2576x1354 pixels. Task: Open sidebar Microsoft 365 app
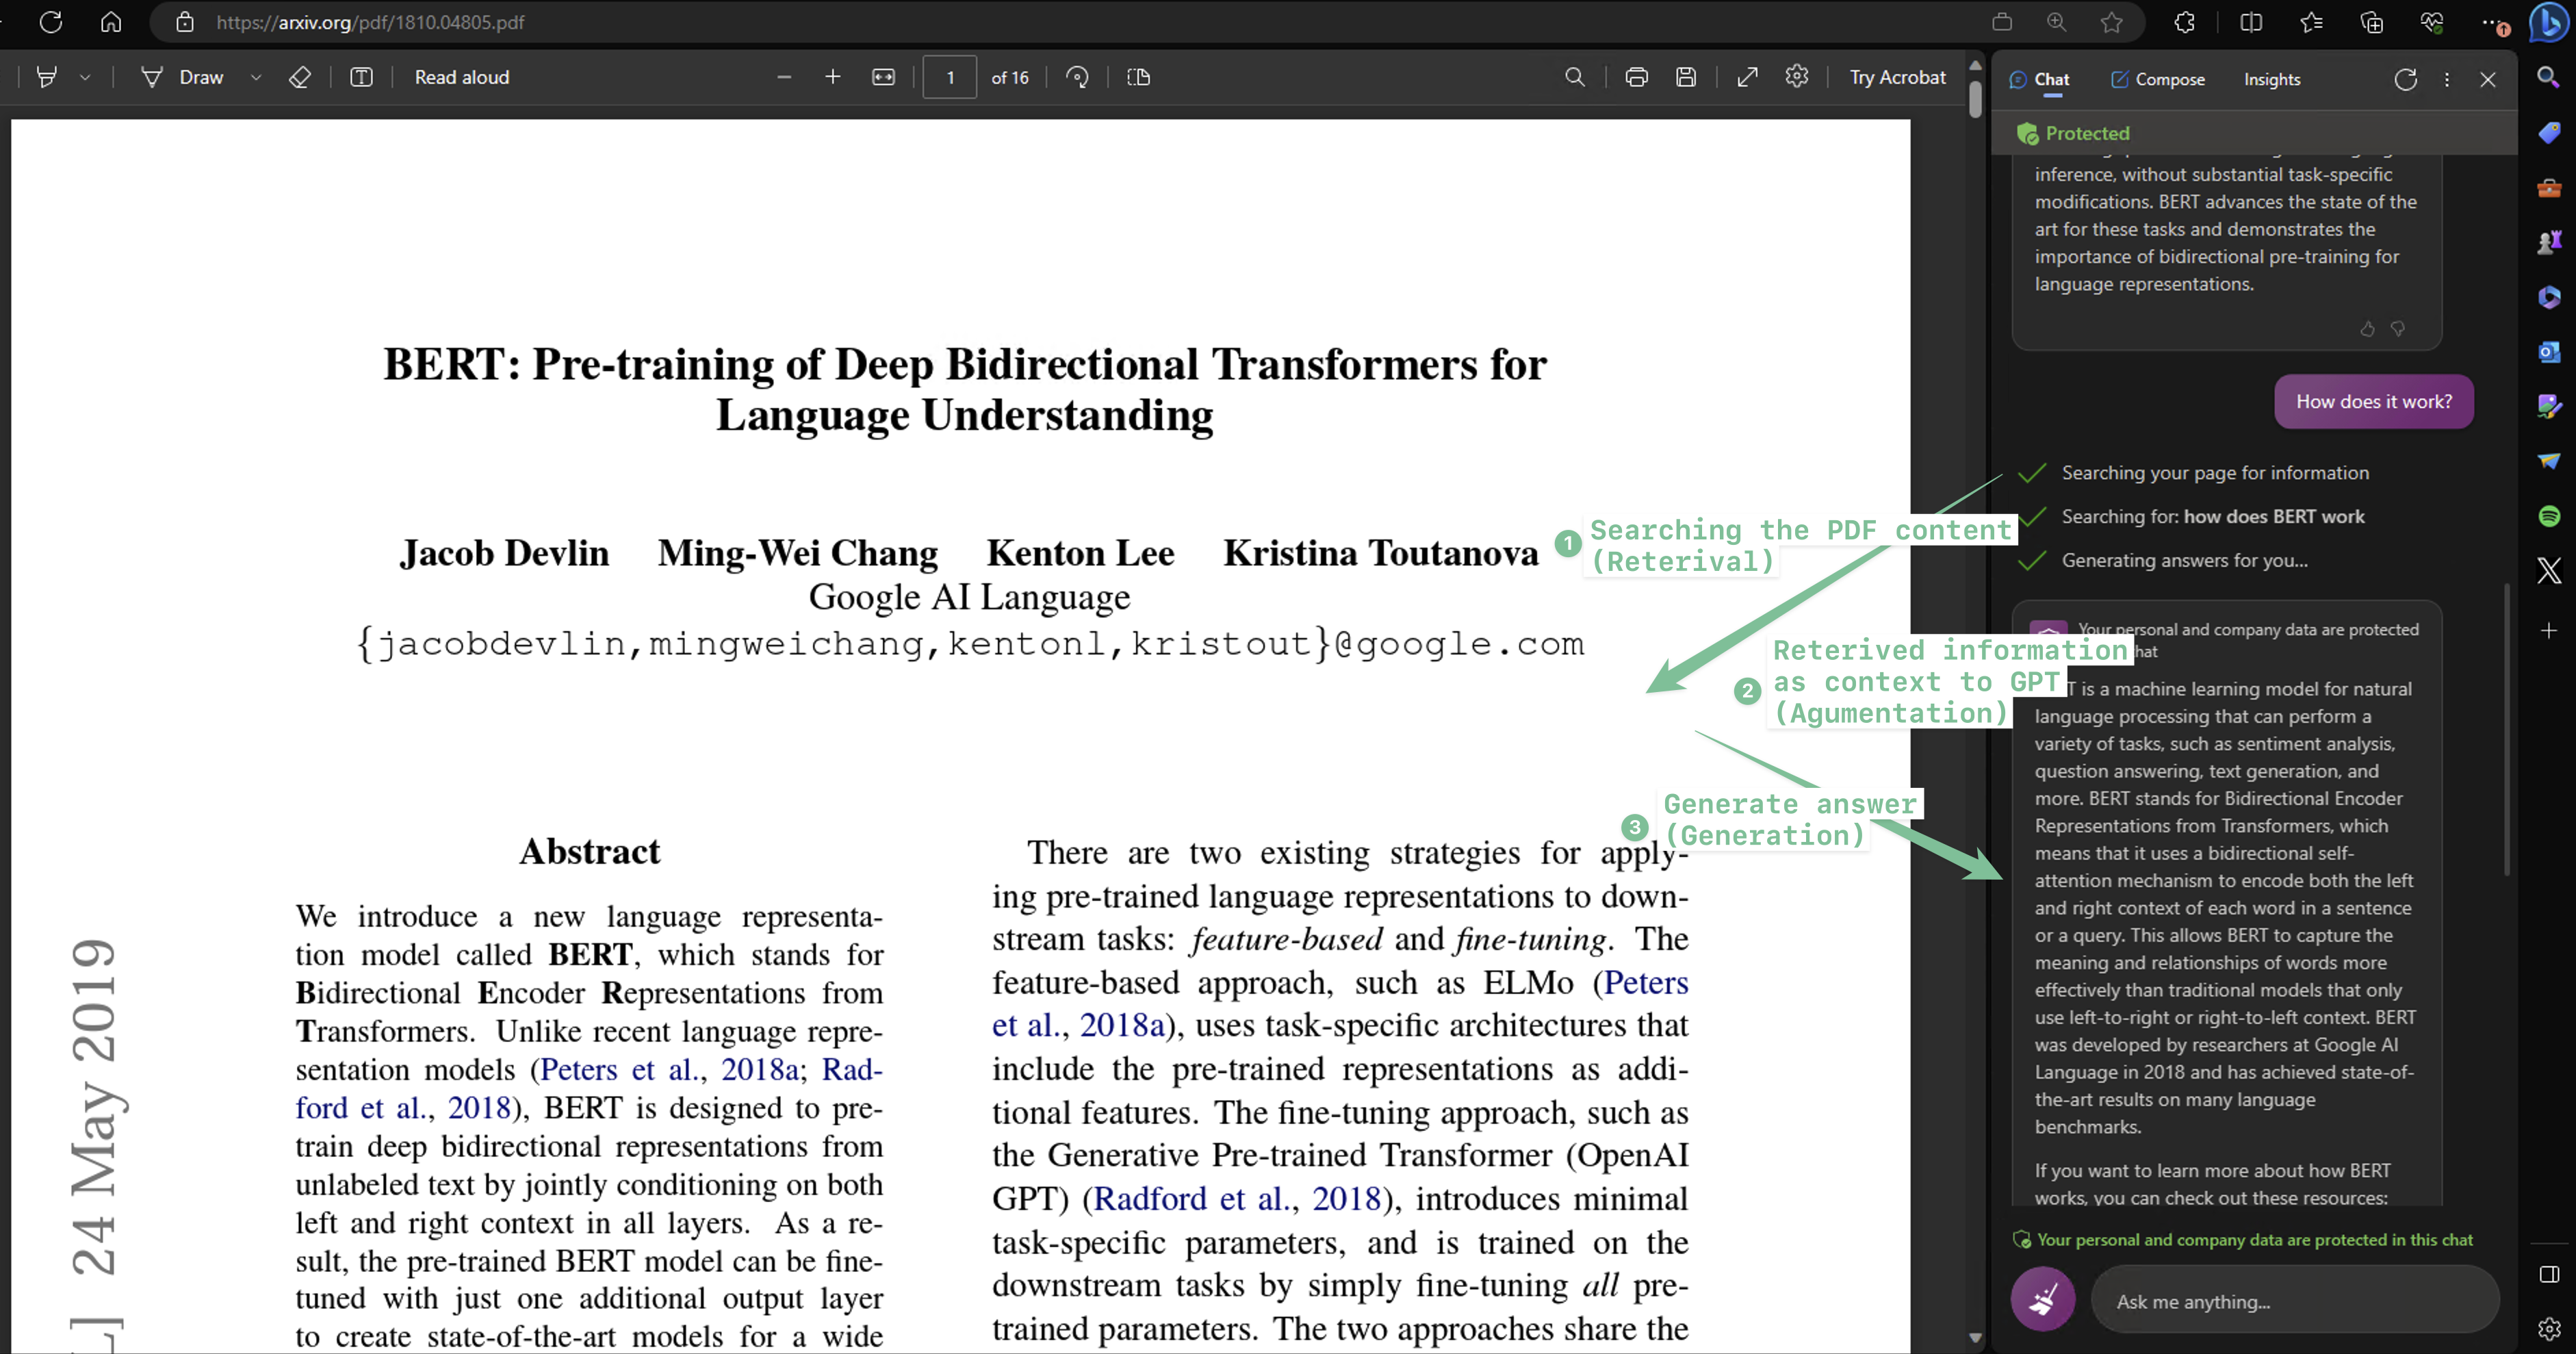pyautogui.click(x=2549, y=296)
